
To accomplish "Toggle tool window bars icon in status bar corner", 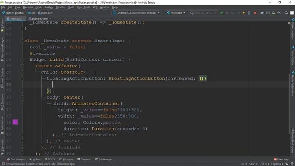I will [x=3, y=164].
